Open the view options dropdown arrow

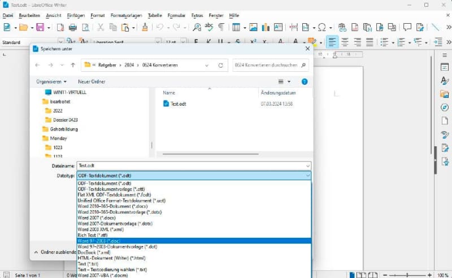(x=289, y=81)
